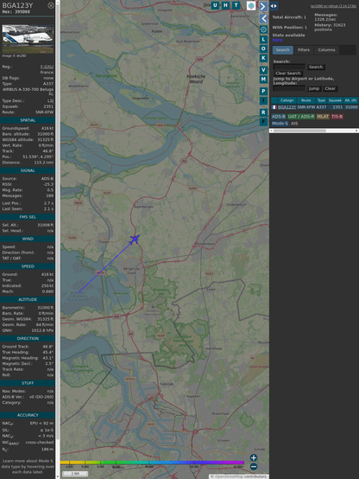
Task: Open the stats 'here' link
Action: click(277, 40)
